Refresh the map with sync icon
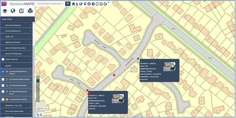Image resolution: width=236 pixels, height=118 pixels. pyautogui.click(x=97, y=4)
